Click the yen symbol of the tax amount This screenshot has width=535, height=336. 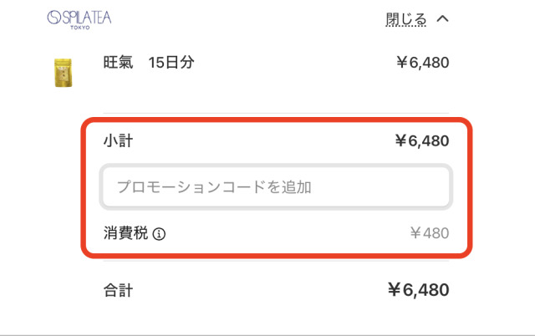pyautogui.click(x=415, y=233)
